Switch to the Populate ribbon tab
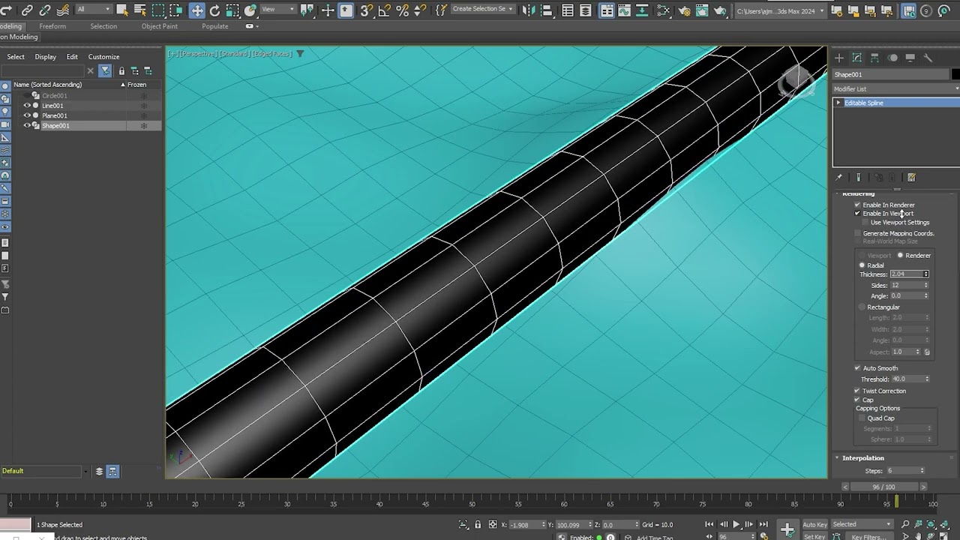This screenshot has height=540, width=960. pos(214,26)
